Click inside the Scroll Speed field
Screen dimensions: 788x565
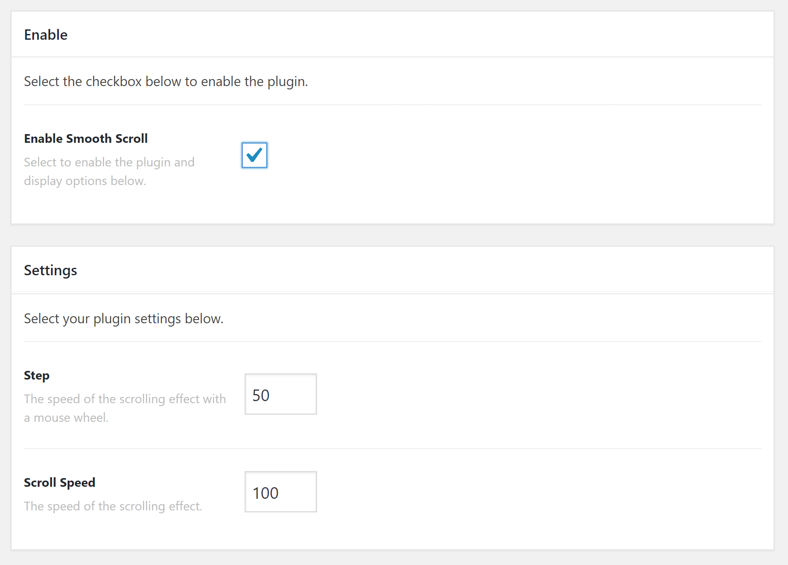pyautogui.click(x=280, y=492)
